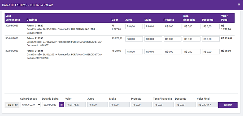Edit Desconto field for Fatura 213930
The width and height of the screenshot is (243, 116).
[211, 39]
